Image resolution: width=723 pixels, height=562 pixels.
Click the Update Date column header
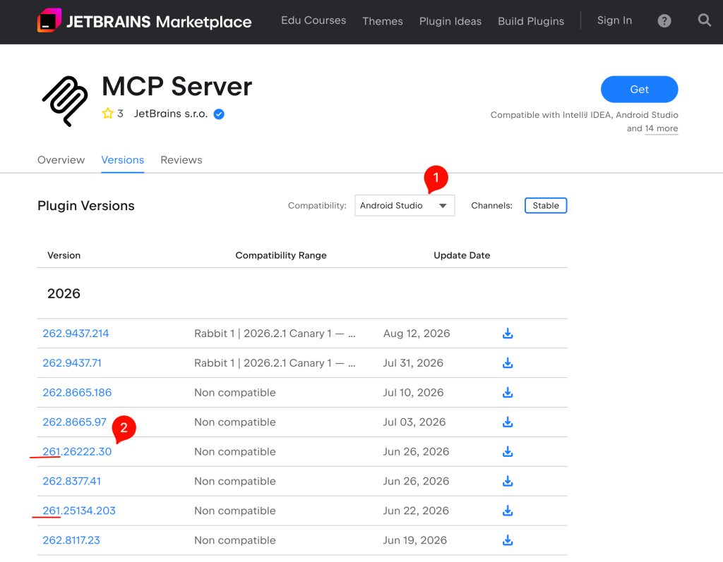coord(462,255)
